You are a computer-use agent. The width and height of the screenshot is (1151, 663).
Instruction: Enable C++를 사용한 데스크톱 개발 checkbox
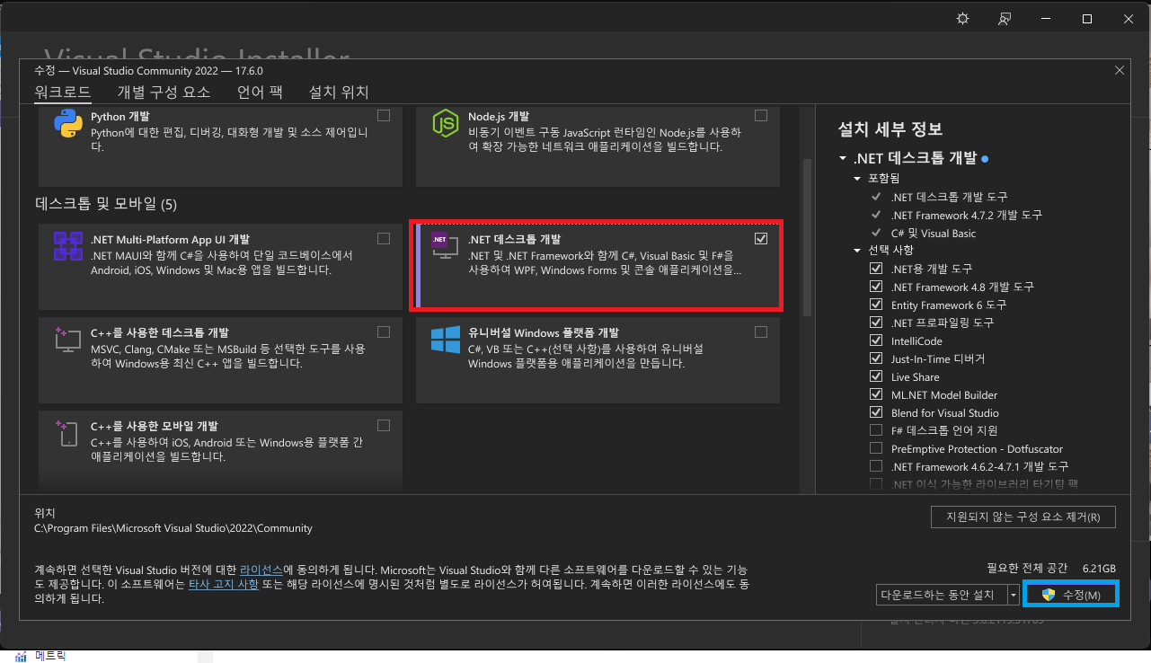(384, 331)
